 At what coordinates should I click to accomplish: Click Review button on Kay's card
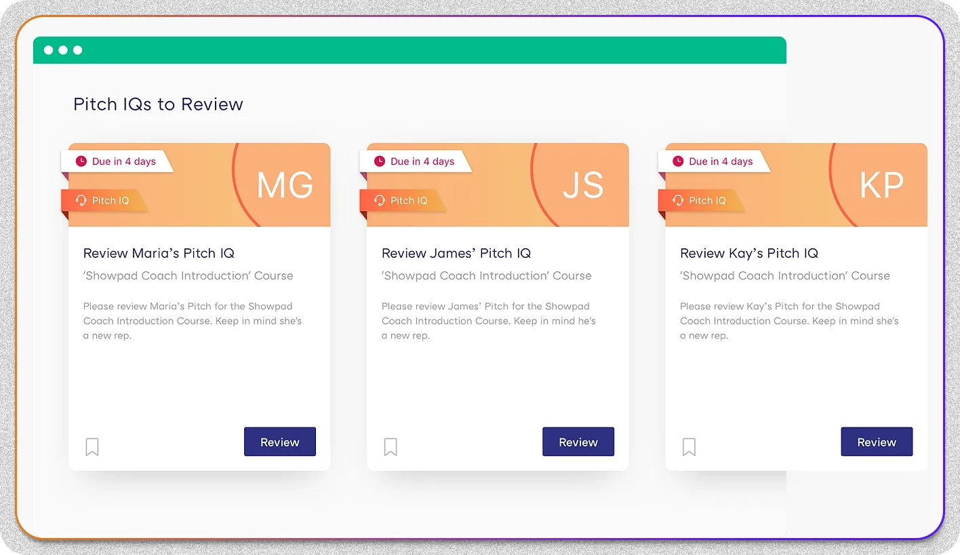877,442
